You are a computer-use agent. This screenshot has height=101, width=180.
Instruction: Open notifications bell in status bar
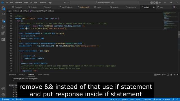click(x=177, y=99)
